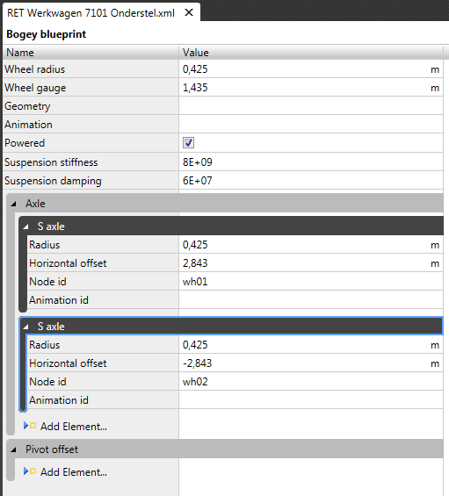Click the empty Geometry value field
Screen dimensions: 449x496
click(x=311, y=106)
